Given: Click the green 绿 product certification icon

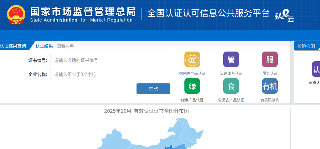Looking at the screenshot, I should (192, 86).
